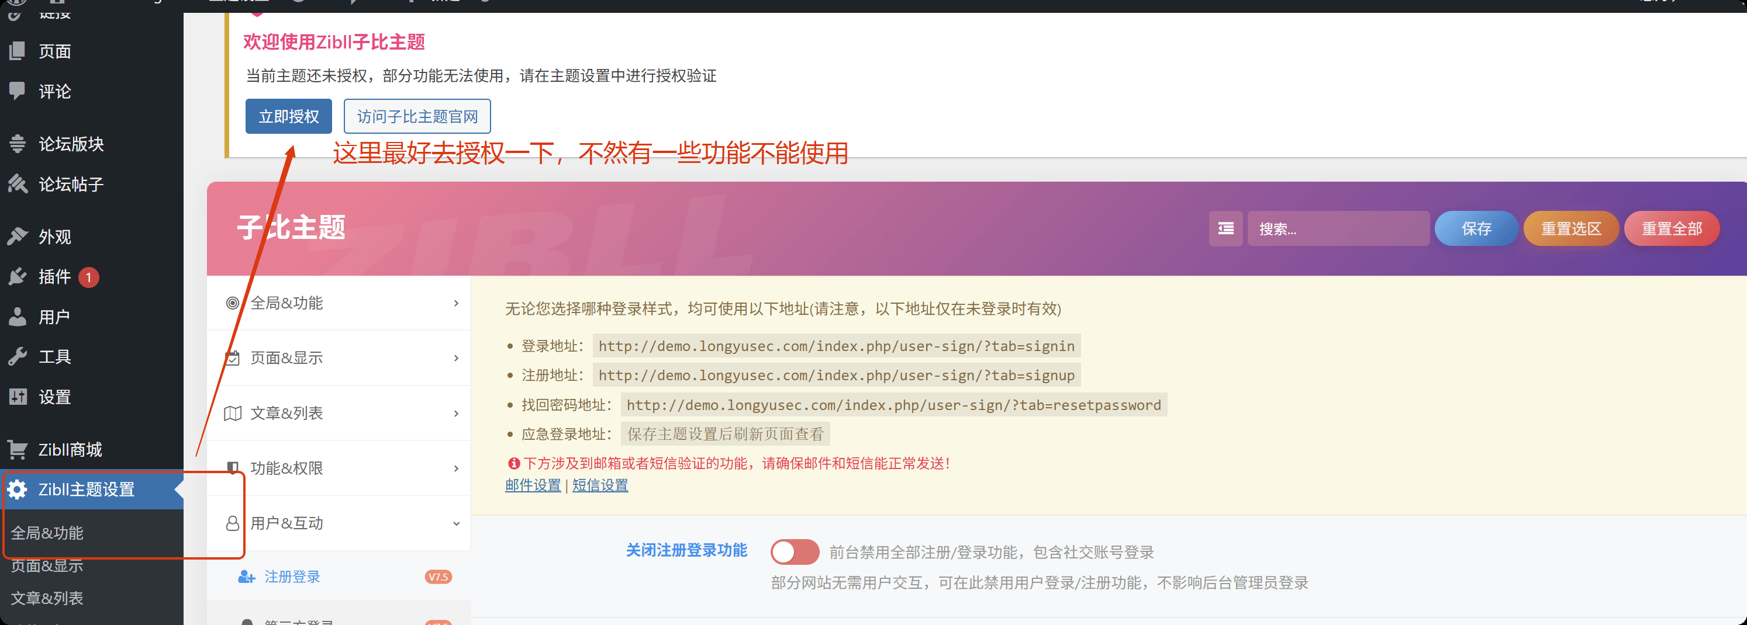1747x625 pixels.
Task: Expand the 页面&显示 section chevron
Action: [455, 358]
